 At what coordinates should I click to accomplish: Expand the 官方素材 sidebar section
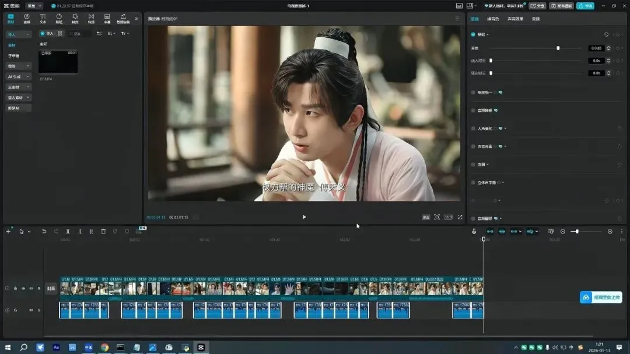[x=18, y=97]
